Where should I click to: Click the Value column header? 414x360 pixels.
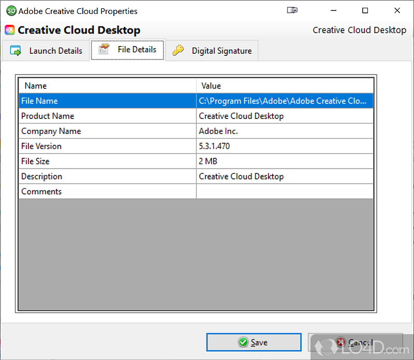coord(285,86)
